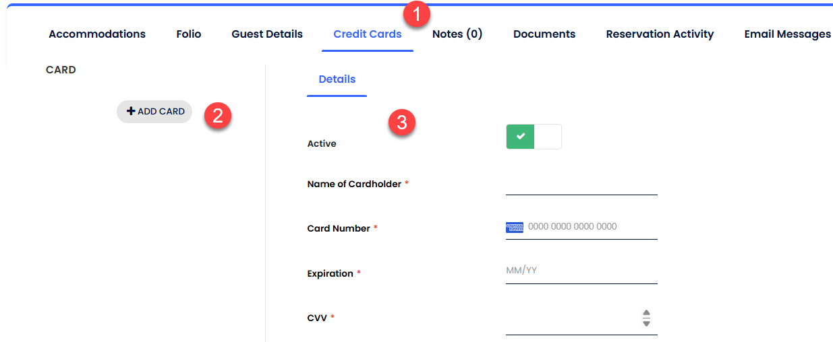Click the Expiration label
Screen dimensions: 833x342
[x=330, y=273]
